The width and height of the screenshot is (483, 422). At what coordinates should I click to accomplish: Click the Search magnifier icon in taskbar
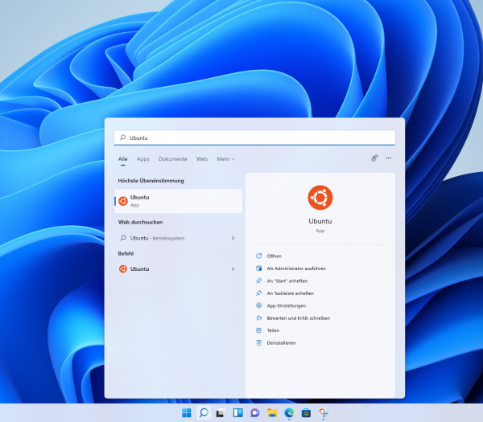tap(204, 412)
